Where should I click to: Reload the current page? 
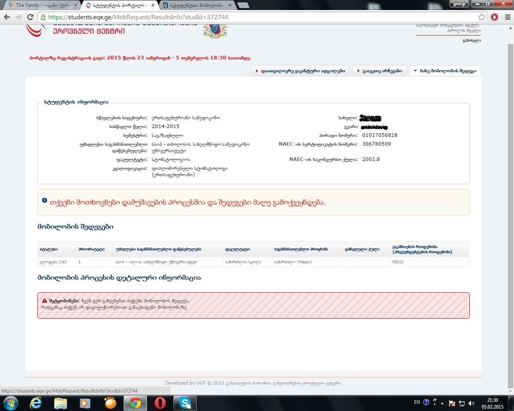coord(30,17)
